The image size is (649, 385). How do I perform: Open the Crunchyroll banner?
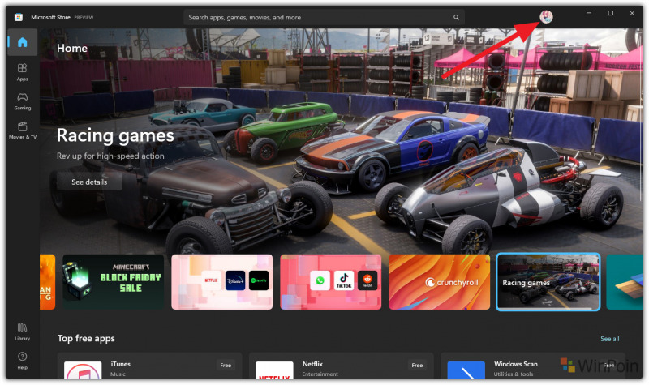click(439, 281)
